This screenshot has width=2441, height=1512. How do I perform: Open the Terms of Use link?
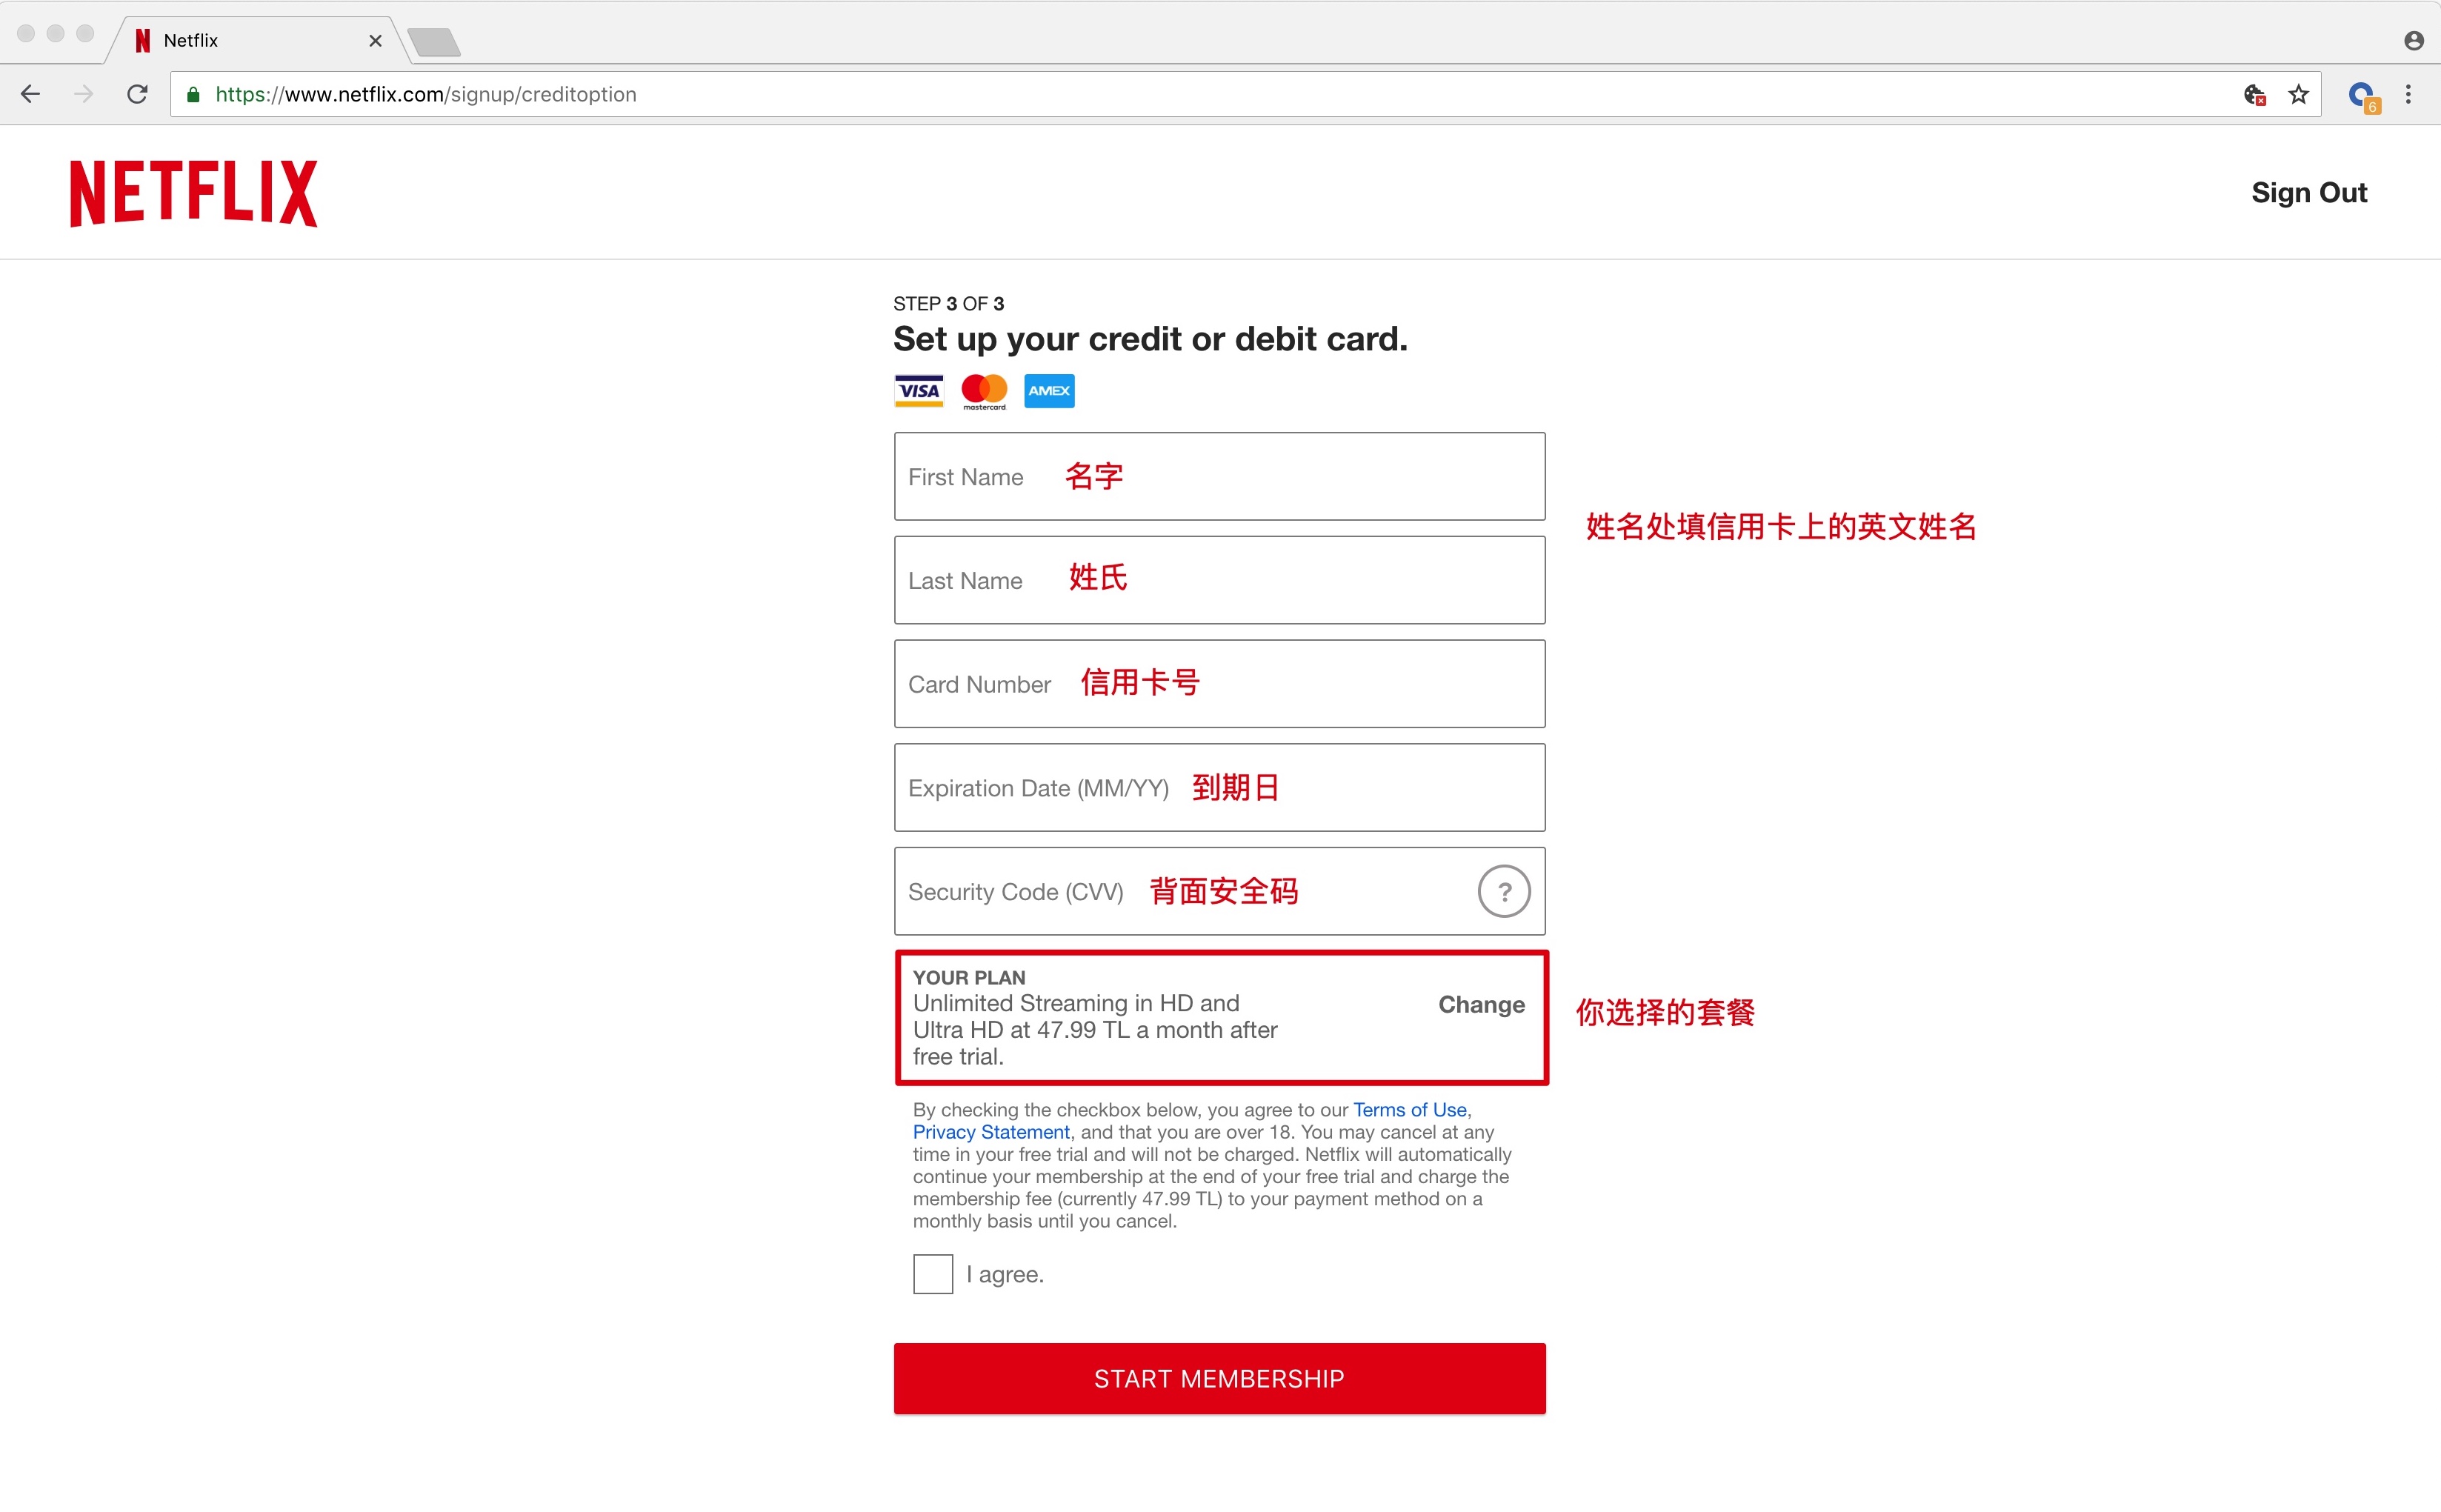[1409, 1109]
